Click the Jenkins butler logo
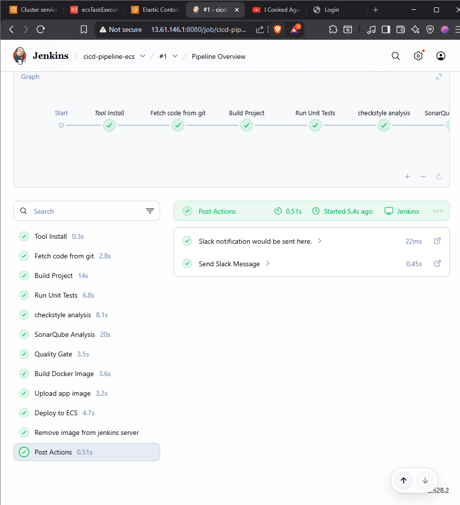Screen dimensions: 460x505 click(x=20, y=55)
